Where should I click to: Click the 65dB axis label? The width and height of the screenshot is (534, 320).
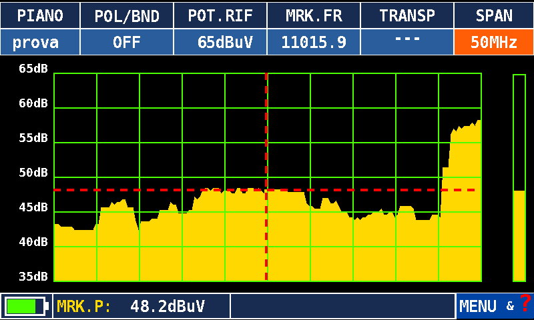[33, 69]
